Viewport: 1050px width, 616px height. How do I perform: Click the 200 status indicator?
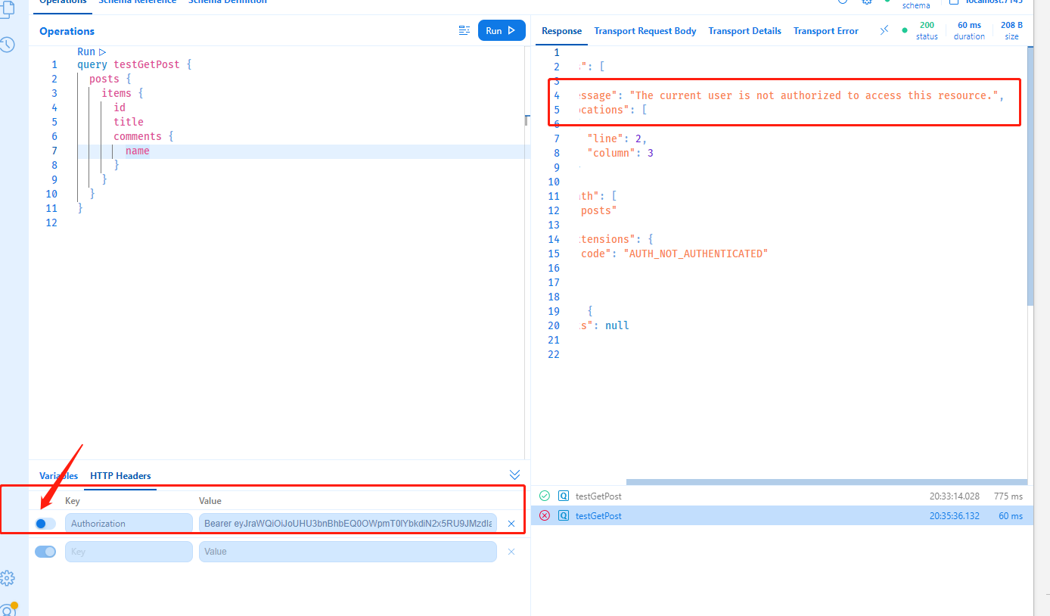pos(927,30)
